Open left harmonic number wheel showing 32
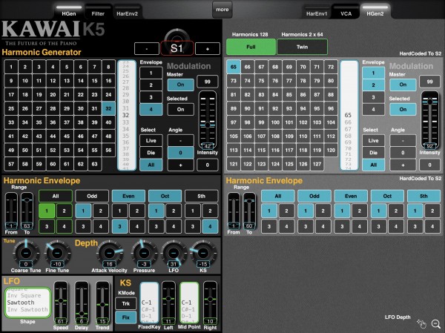The height and width of the screenshot is (333, 445). coord(127,115)
